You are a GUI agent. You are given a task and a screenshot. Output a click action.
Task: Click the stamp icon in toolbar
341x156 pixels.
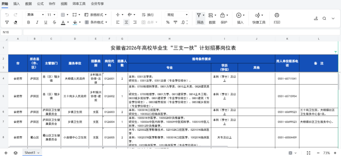[316, 18]
